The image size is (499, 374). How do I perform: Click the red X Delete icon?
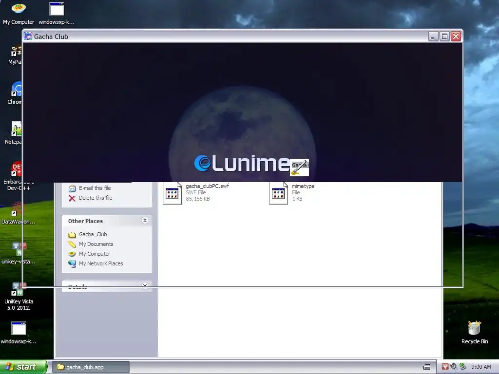point(72,198)
